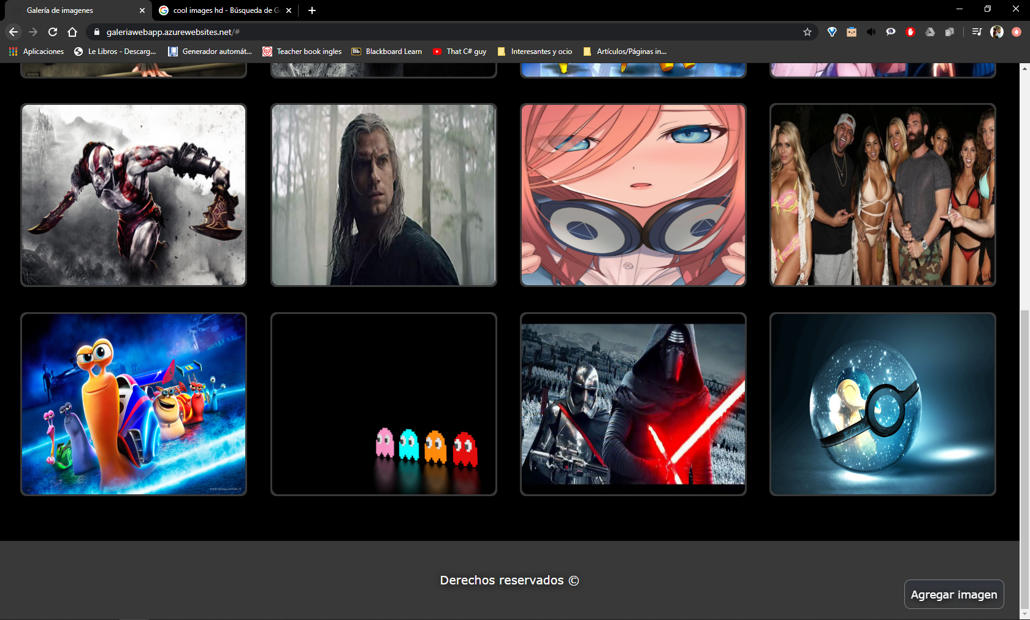
Task: View site security lock info
Action: (x=97, y=32)
